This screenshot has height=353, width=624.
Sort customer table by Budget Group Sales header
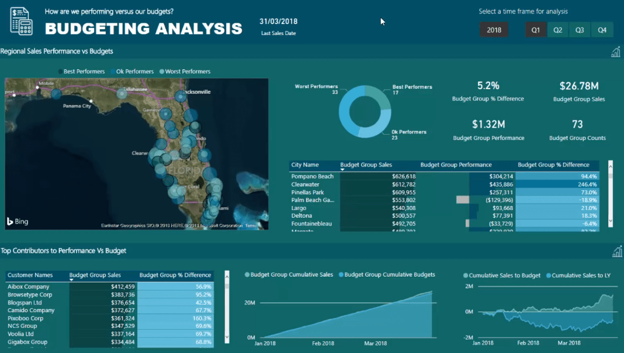point(95,275)
